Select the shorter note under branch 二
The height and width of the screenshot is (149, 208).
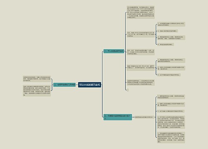(37, 79)
